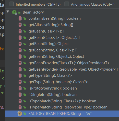Image resolution: width=119 pixels, height=121 pixels.
Task: Select getAliases(String): String[]
Action: click(x=51, y=25)
